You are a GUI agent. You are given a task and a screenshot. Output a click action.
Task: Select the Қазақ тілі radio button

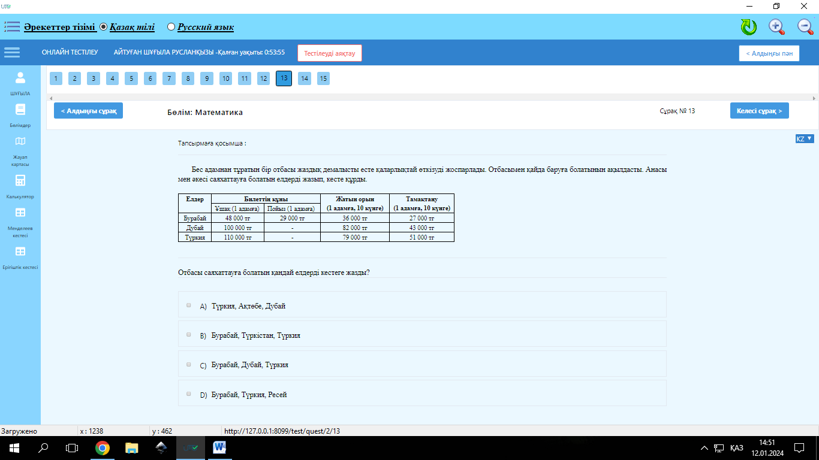(104, 27)
